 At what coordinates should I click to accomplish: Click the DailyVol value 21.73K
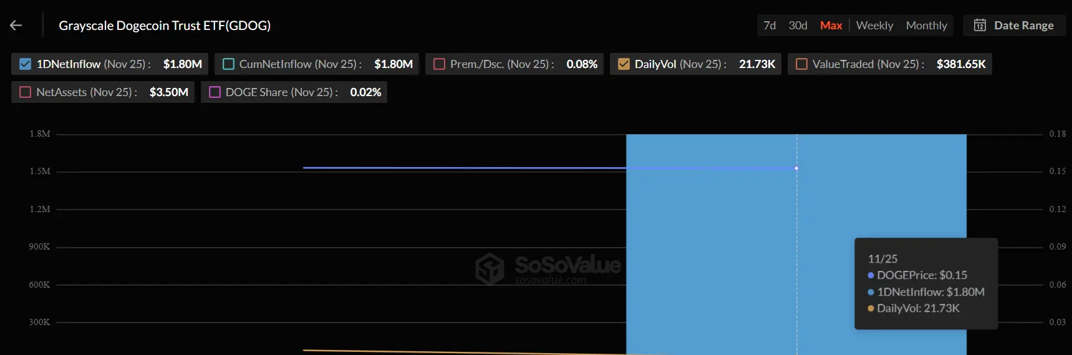tap(757, 64)
